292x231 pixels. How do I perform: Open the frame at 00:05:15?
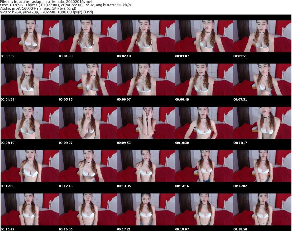tap(88, 79)
